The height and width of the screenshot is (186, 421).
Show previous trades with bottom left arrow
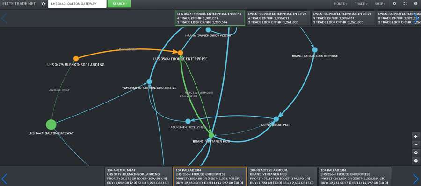click(4, 179)
